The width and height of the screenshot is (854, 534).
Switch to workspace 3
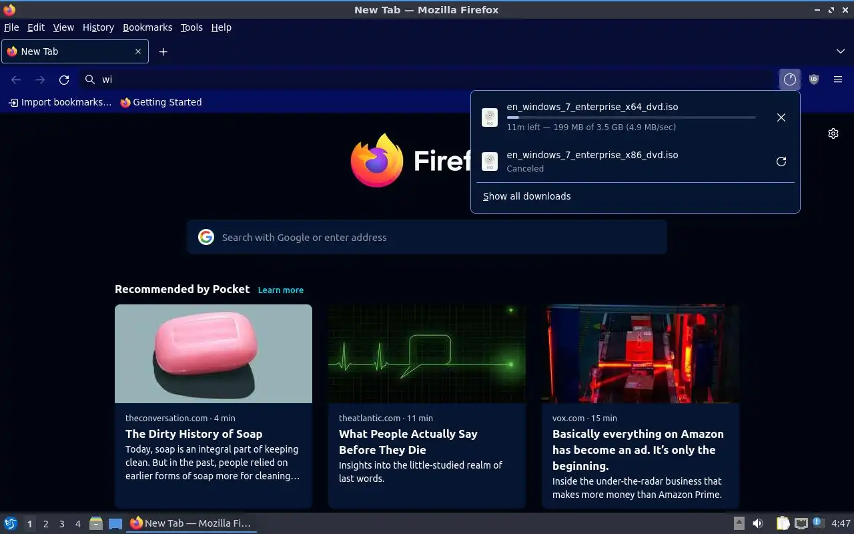click(61, 524)
